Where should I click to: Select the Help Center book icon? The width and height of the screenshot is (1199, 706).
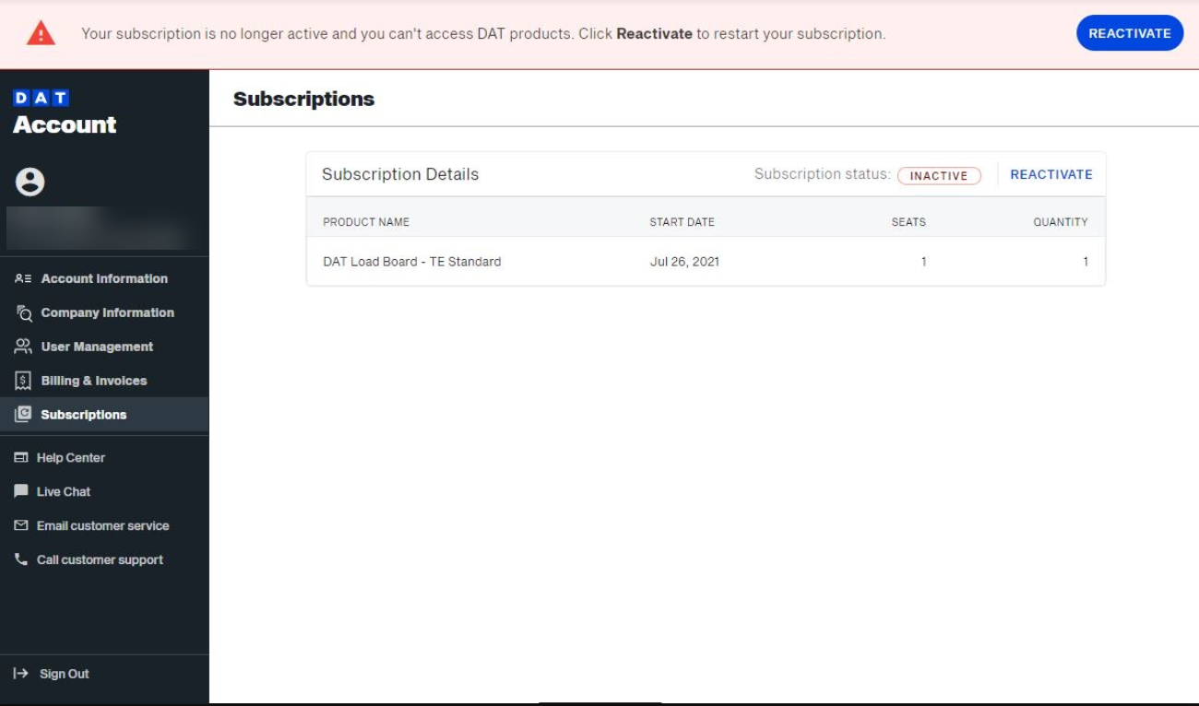pyautogui.click(x=22, y=457)
